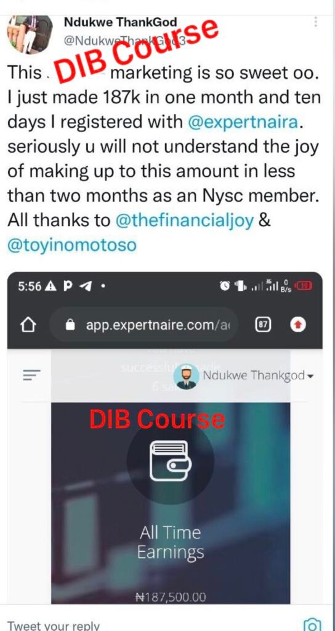The image size is (335, 631).
Task: Tap the wallet icon on earnings card
Action: click(x=171, y=461)
